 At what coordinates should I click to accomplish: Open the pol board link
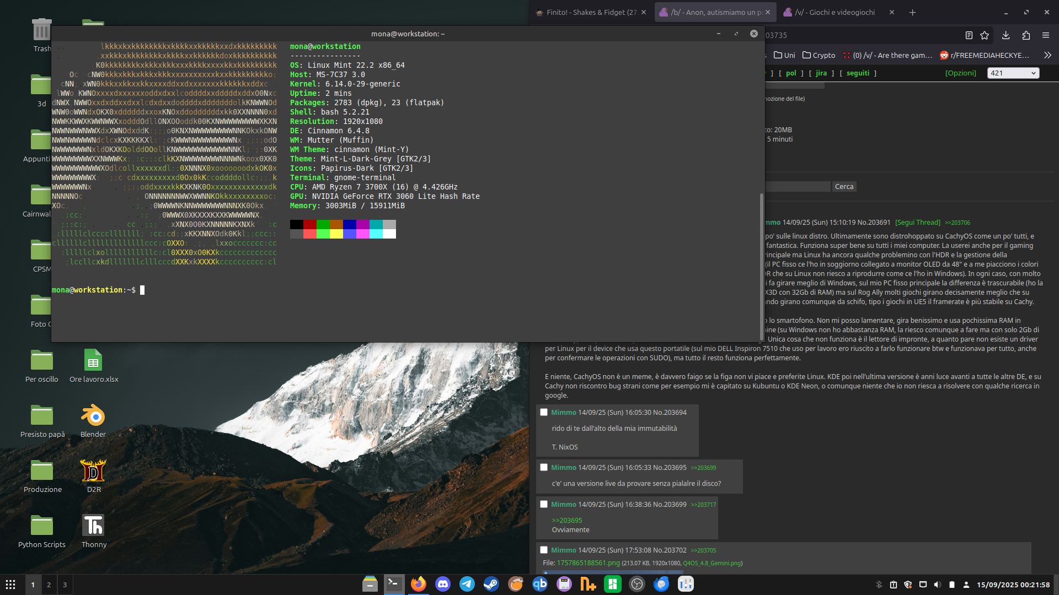click(791, 73)
